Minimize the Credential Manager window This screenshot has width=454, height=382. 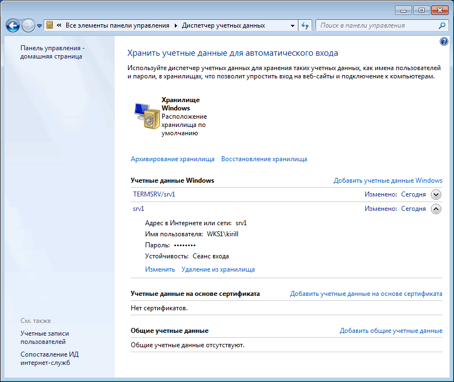click(x=403, y=10)
